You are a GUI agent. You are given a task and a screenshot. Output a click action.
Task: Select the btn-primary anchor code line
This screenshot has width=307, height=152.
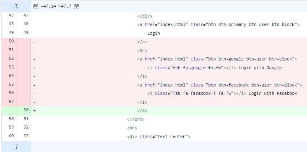point(219,24)
